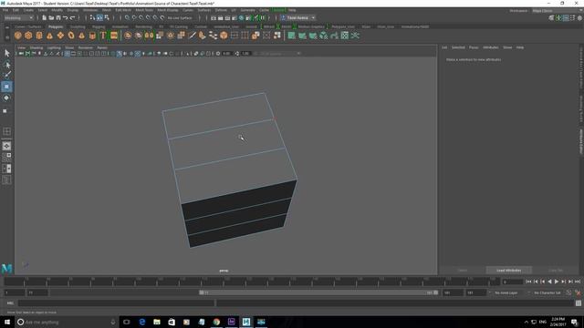The height and width of the screenshot is (328, 584).
Task: Click the MEL command line input
Action: (x=116, y=303)
